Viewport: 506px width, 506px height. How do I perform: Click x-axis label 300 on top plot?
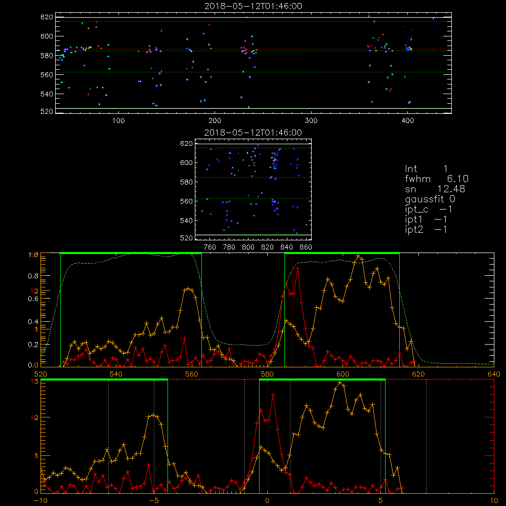pos(311,121)
